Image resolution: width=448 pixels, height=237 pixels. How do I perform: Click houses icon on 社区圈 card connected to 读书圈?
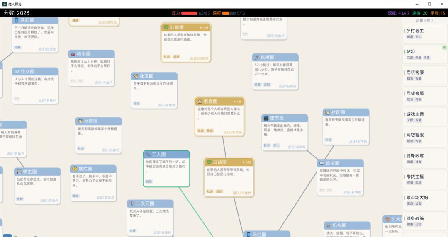point(327,112)
